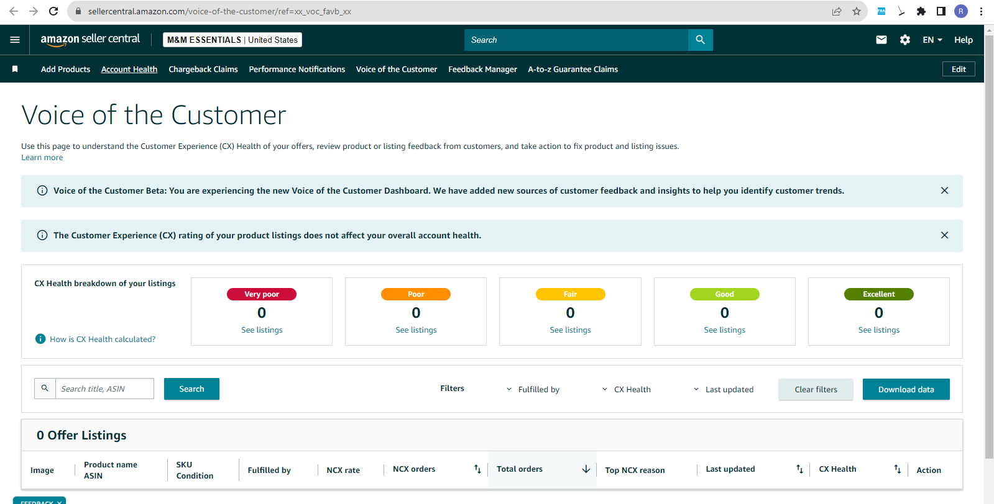The image size is (994, 504).
Task: Click the Help link in header
Action: pos(964,40)
